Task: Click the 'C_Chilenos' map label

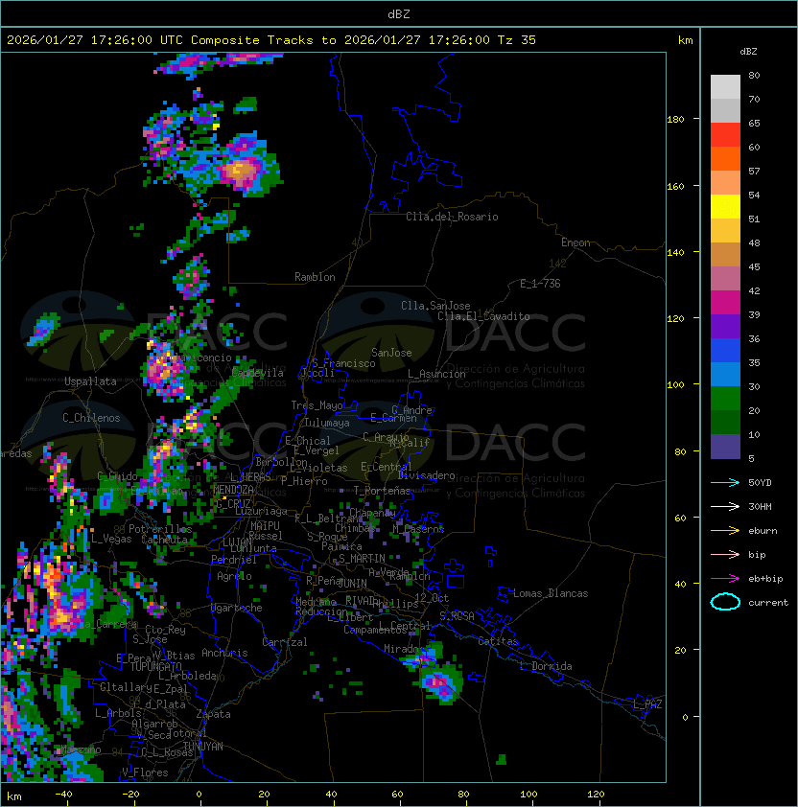Action: point(91,418)
